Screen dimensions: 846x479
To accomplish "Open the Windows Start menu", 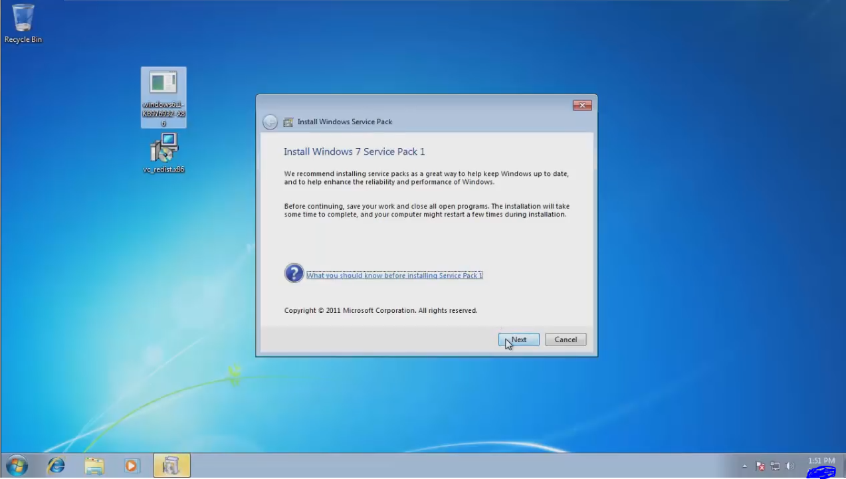I will coord(16,465).
